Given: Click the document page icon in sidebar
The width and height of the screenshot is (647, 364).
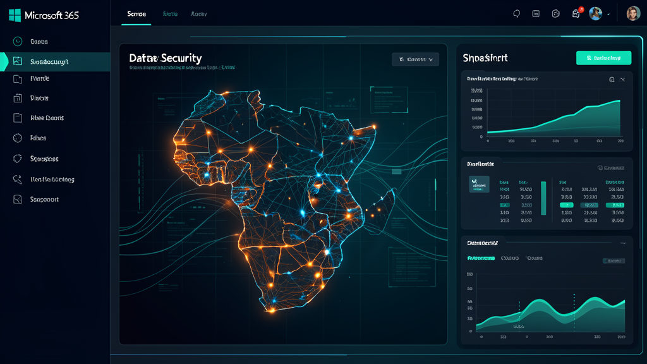Looking at the screenshot, I should (x=17, y=118).
